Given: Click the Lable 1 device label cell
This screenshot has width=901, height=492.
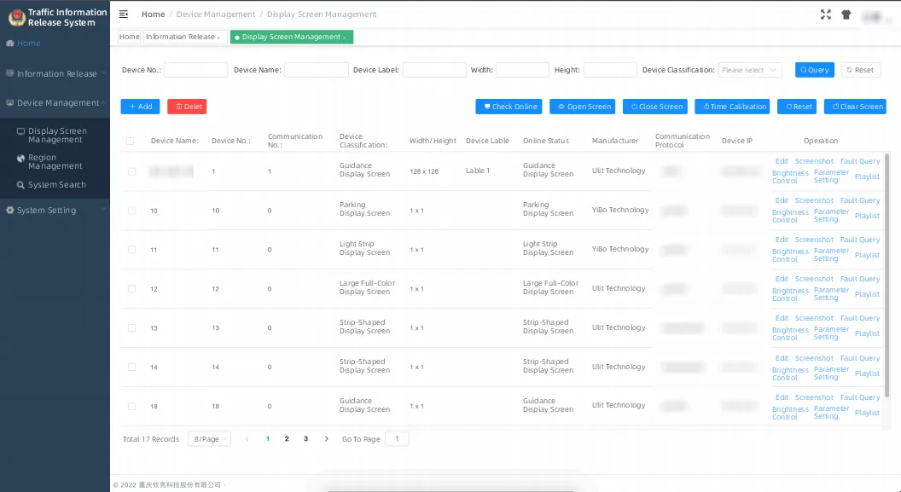Looking at the screenshot, I should click(478, 171).
